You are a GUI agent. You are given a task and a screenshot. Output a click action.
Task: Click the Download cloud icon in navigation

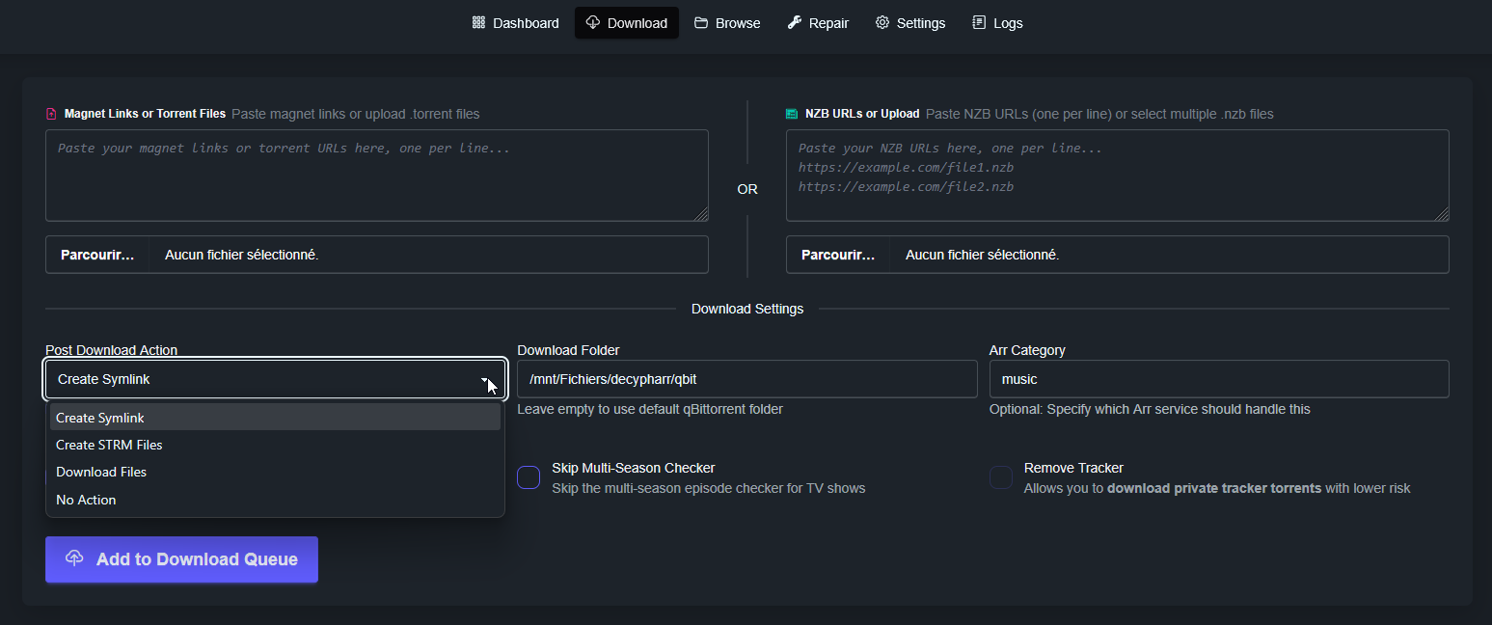click(x=593, y=23)
